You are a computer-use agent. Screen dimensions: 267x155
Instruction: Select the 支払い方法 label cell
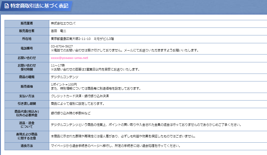[27, 96]
